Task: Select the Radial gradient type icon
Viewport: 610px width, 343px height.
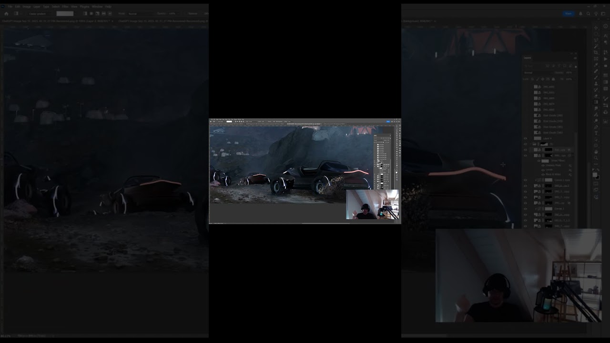Action: (x=91, y=14)
